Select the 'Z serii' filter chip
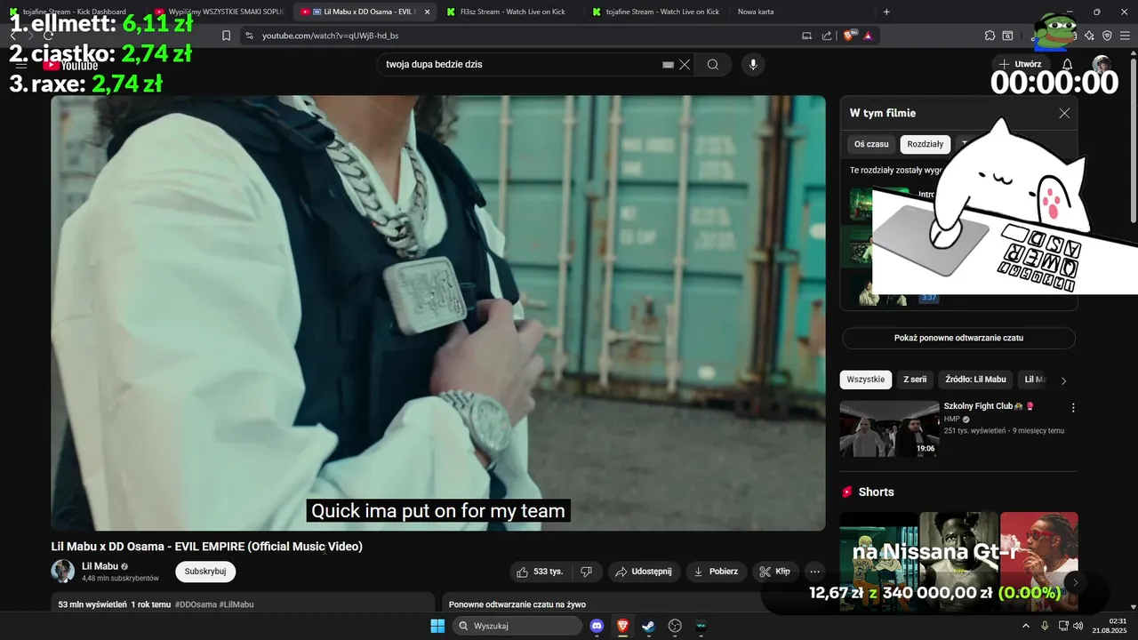 pos(915,380)
